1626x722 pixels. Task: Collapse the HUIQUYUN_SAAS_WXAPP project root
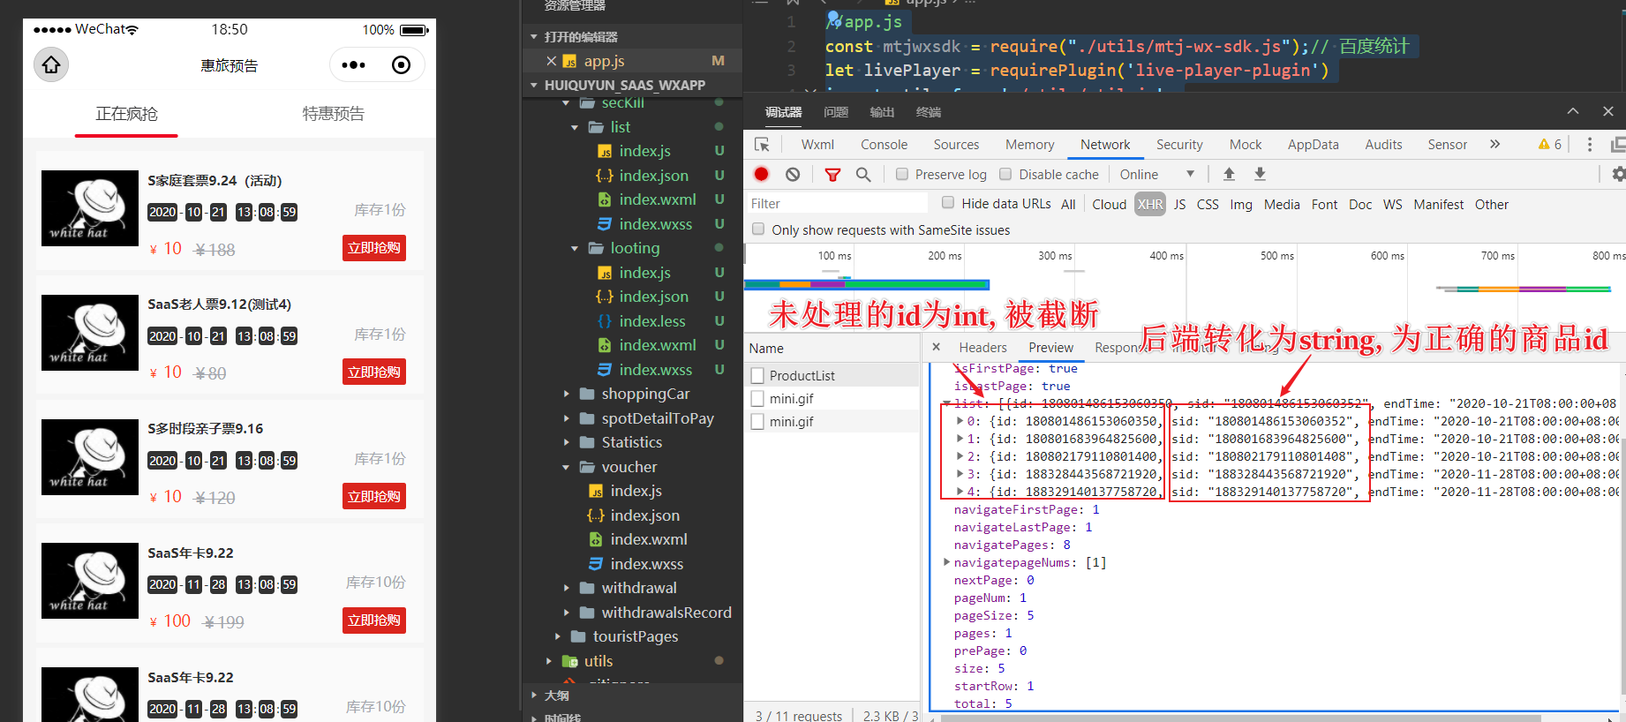(x=534, y=86)
